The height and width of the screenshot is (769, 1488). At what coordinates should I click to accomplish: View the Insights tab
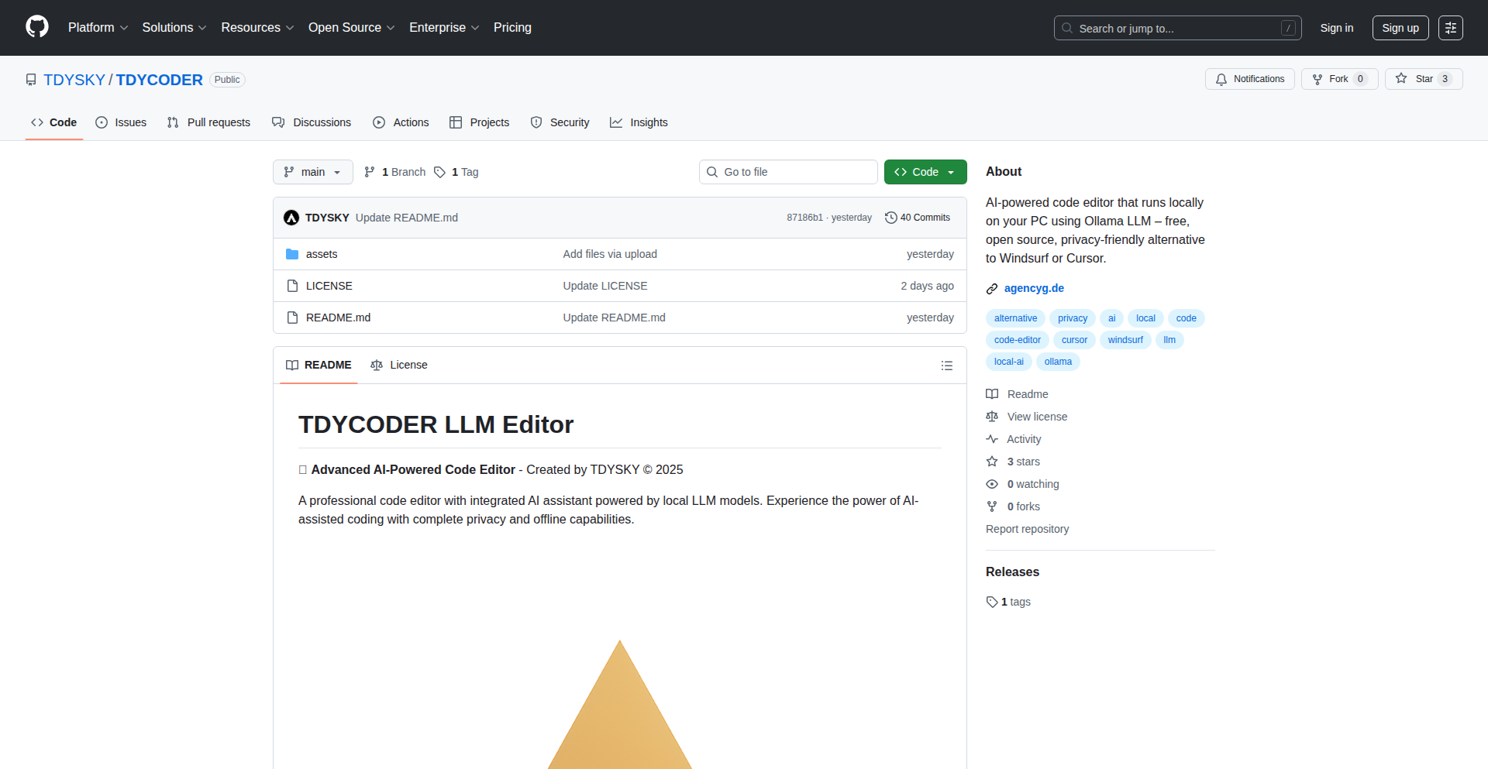tap(639, 122)
